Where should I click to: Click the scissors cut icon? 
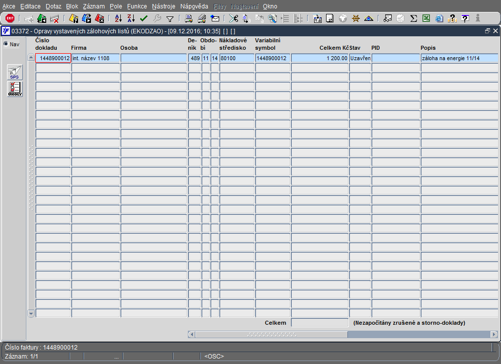point(234,18)
